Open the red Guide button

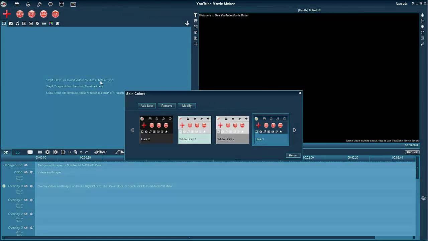pyautogui.click(x=43, y=14)
